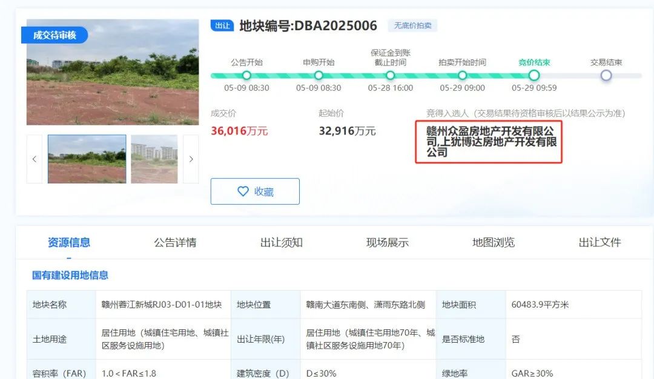Click the plot title 地块编号:DBA2025006
This screenshot has width=654, height=379.
(x=308, y=26)
